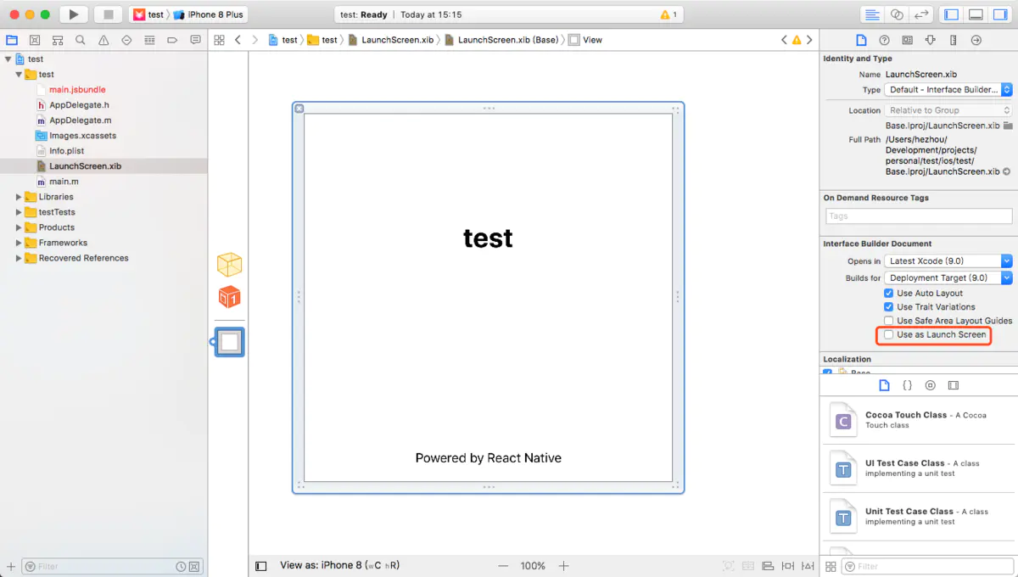The width and height of the screenshot is (1018, 577).
Task: Show the Object library tab
Action: click(930, 385)
